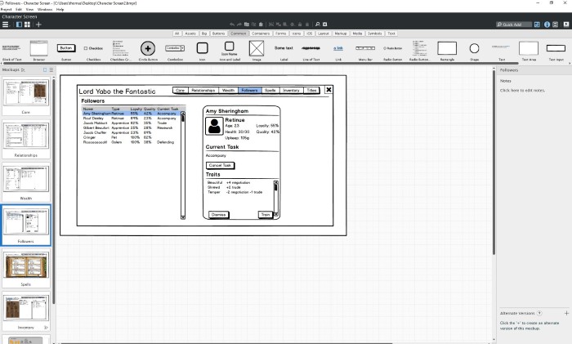Click into the Quick Add search field
This screenshot has height=344, width=572.
[x=514, y=25]
